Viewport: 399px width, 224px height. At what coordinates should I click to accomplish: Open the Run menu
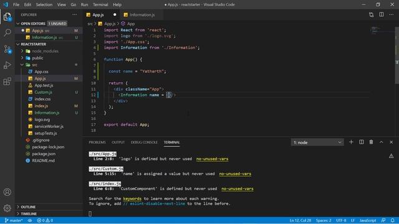click(84, 4)
